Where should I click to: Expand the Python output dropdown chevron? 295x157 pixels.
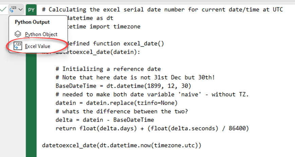[21, 9]
